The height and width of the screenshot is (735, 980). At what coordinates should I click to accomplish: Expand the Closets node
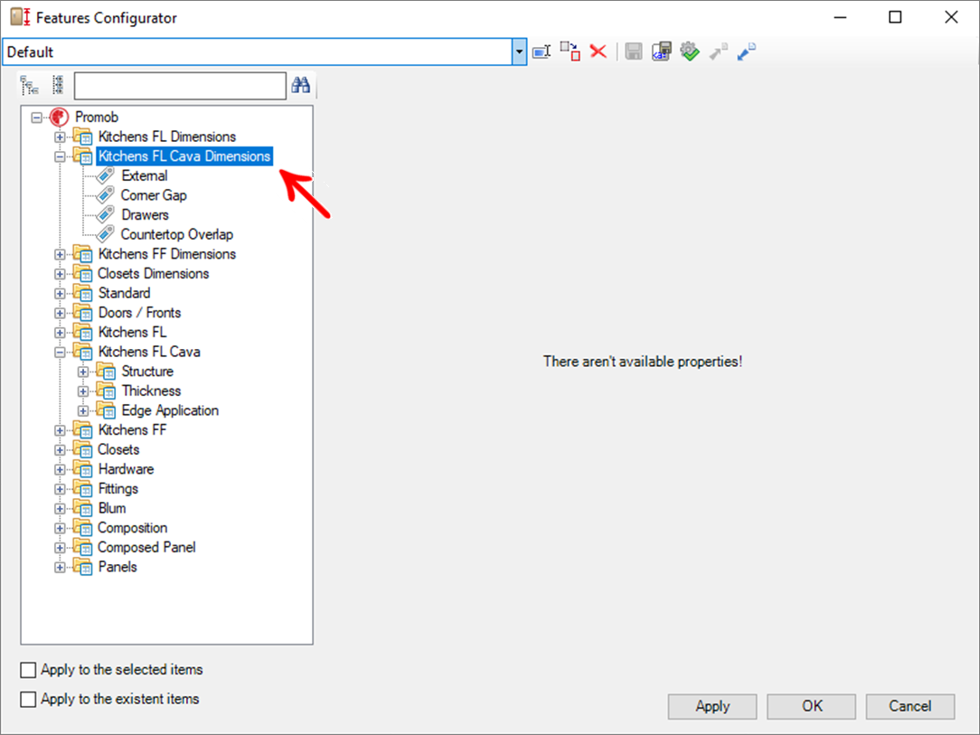pyautogui.click(x=60, y=450)
